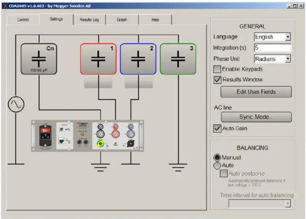The height and width of the screenshot is (219, 306).
Task: Click the Integration (s) input field
Action: 273,48
